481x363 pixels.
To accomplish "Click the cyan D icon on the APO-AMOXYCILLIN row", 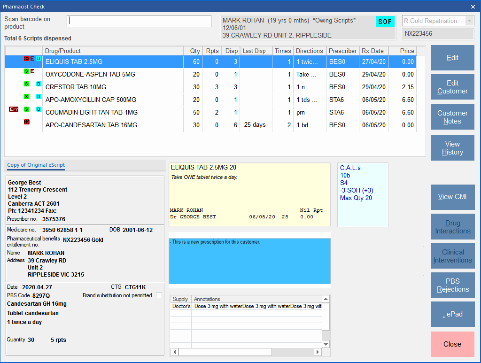I will (39, 97).
